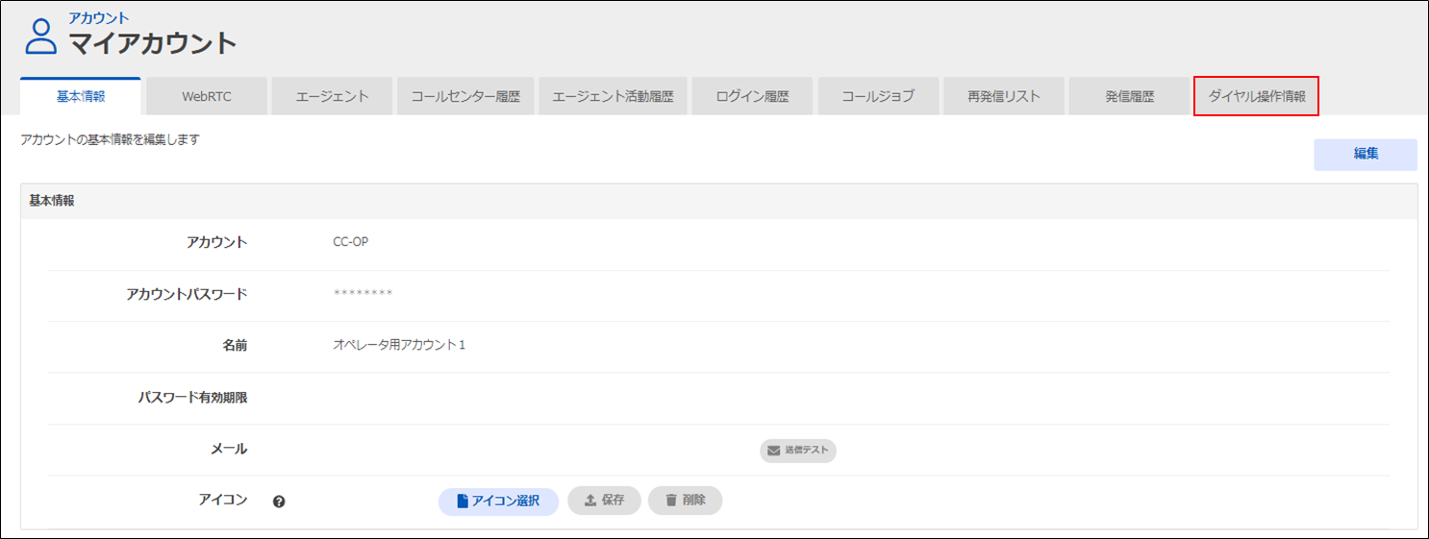Go to the ログイン履歴 tab
This screenshot has width=1429, height=539.
tap(752, 97)
